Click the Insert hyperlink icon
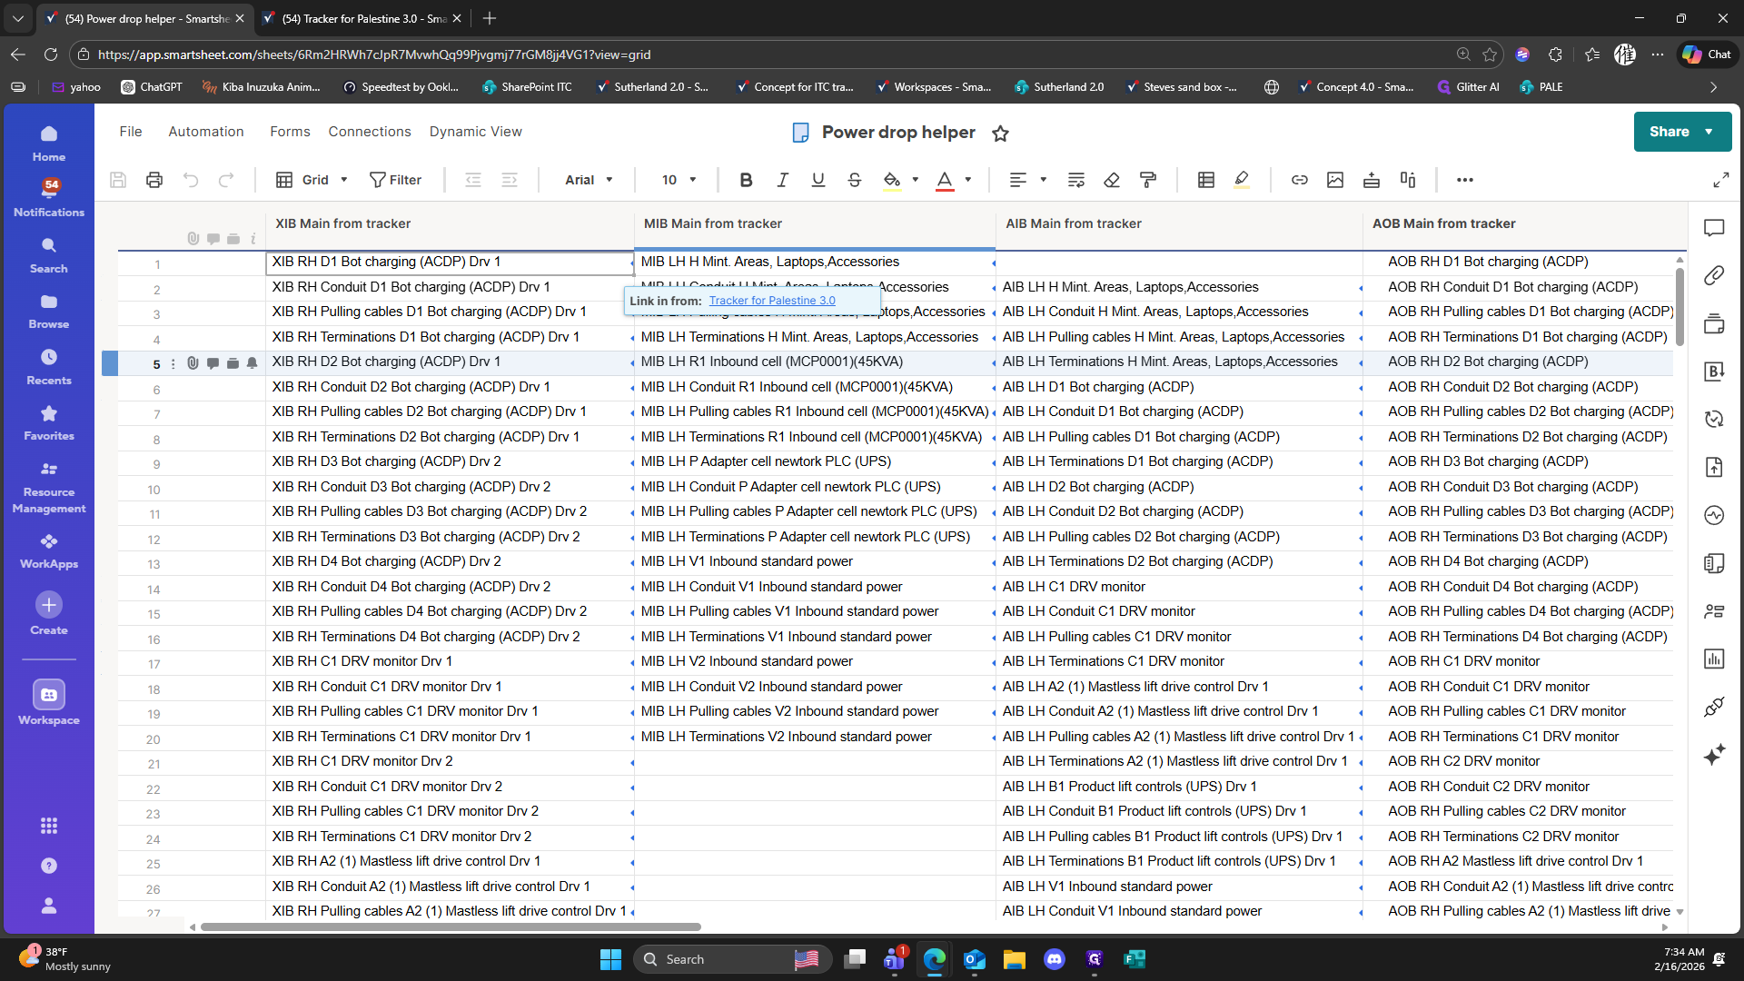 click(1300, 180)
